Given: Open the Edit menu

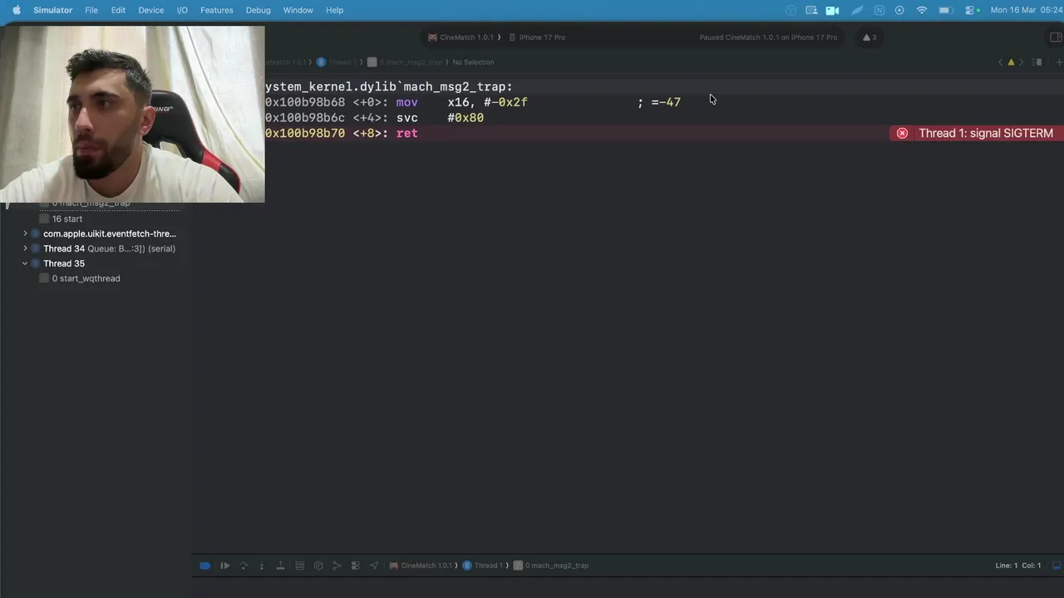Looking at the screenshot, I should pos(118,10).
